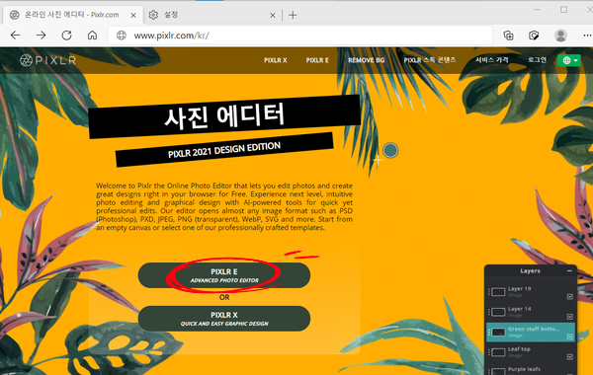
Task: Launch PIXLR E Advanced Photo Editor button
Action: (224, 275)
